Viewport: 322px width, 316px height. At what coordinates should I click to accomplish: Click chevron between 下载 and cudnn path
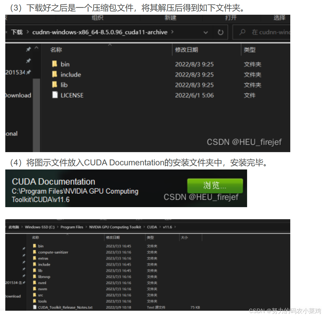click(x=28, y=32)
